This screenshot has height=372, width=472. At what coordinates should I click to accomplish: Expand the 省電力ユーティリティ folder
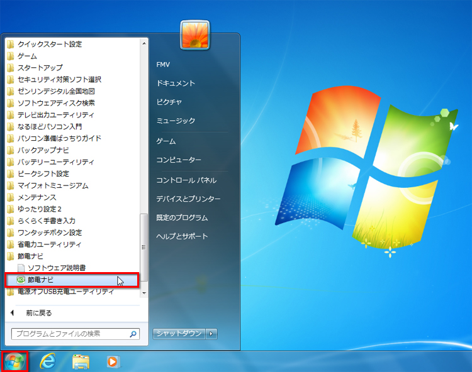click(x=45, y=244)
